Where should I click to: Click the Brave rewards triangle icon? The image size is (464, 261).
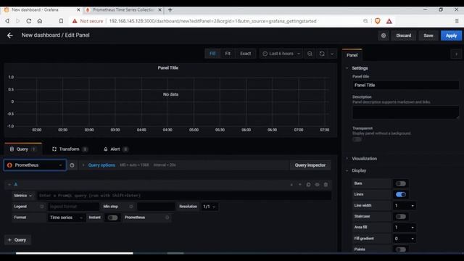point(389,21)
